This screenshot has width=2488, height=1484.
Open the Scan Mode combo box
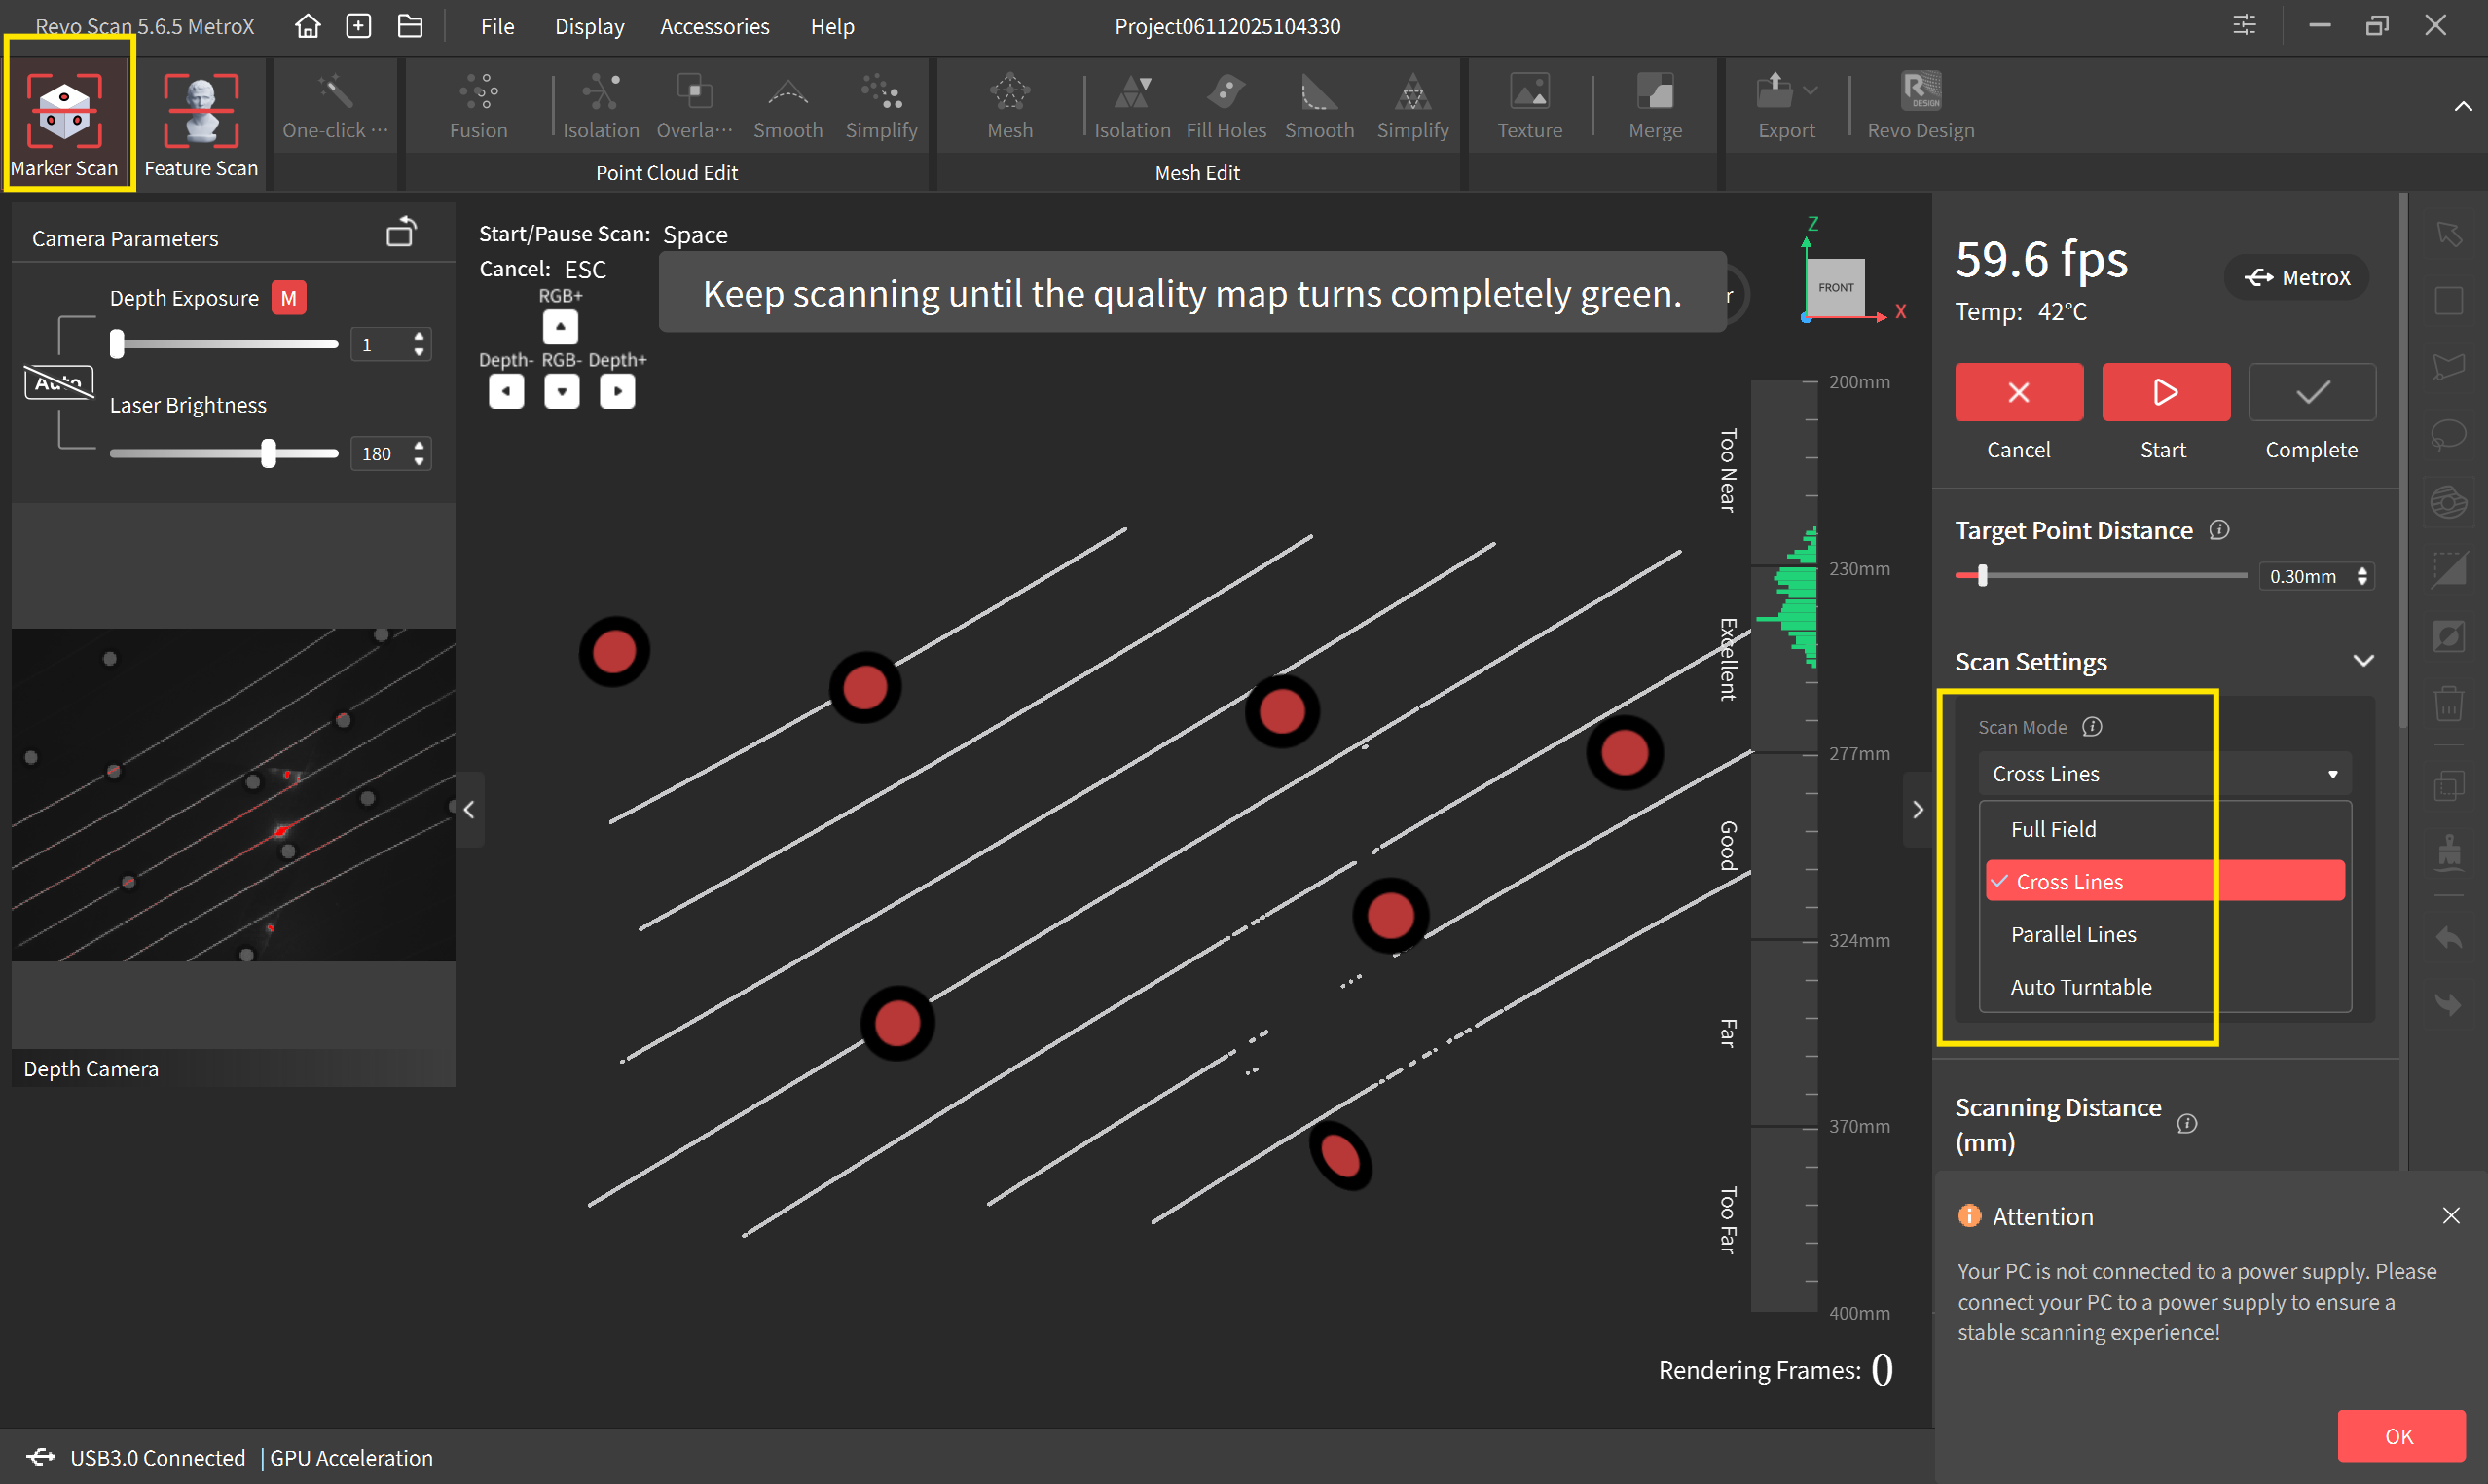click(x=2165, y=774)
